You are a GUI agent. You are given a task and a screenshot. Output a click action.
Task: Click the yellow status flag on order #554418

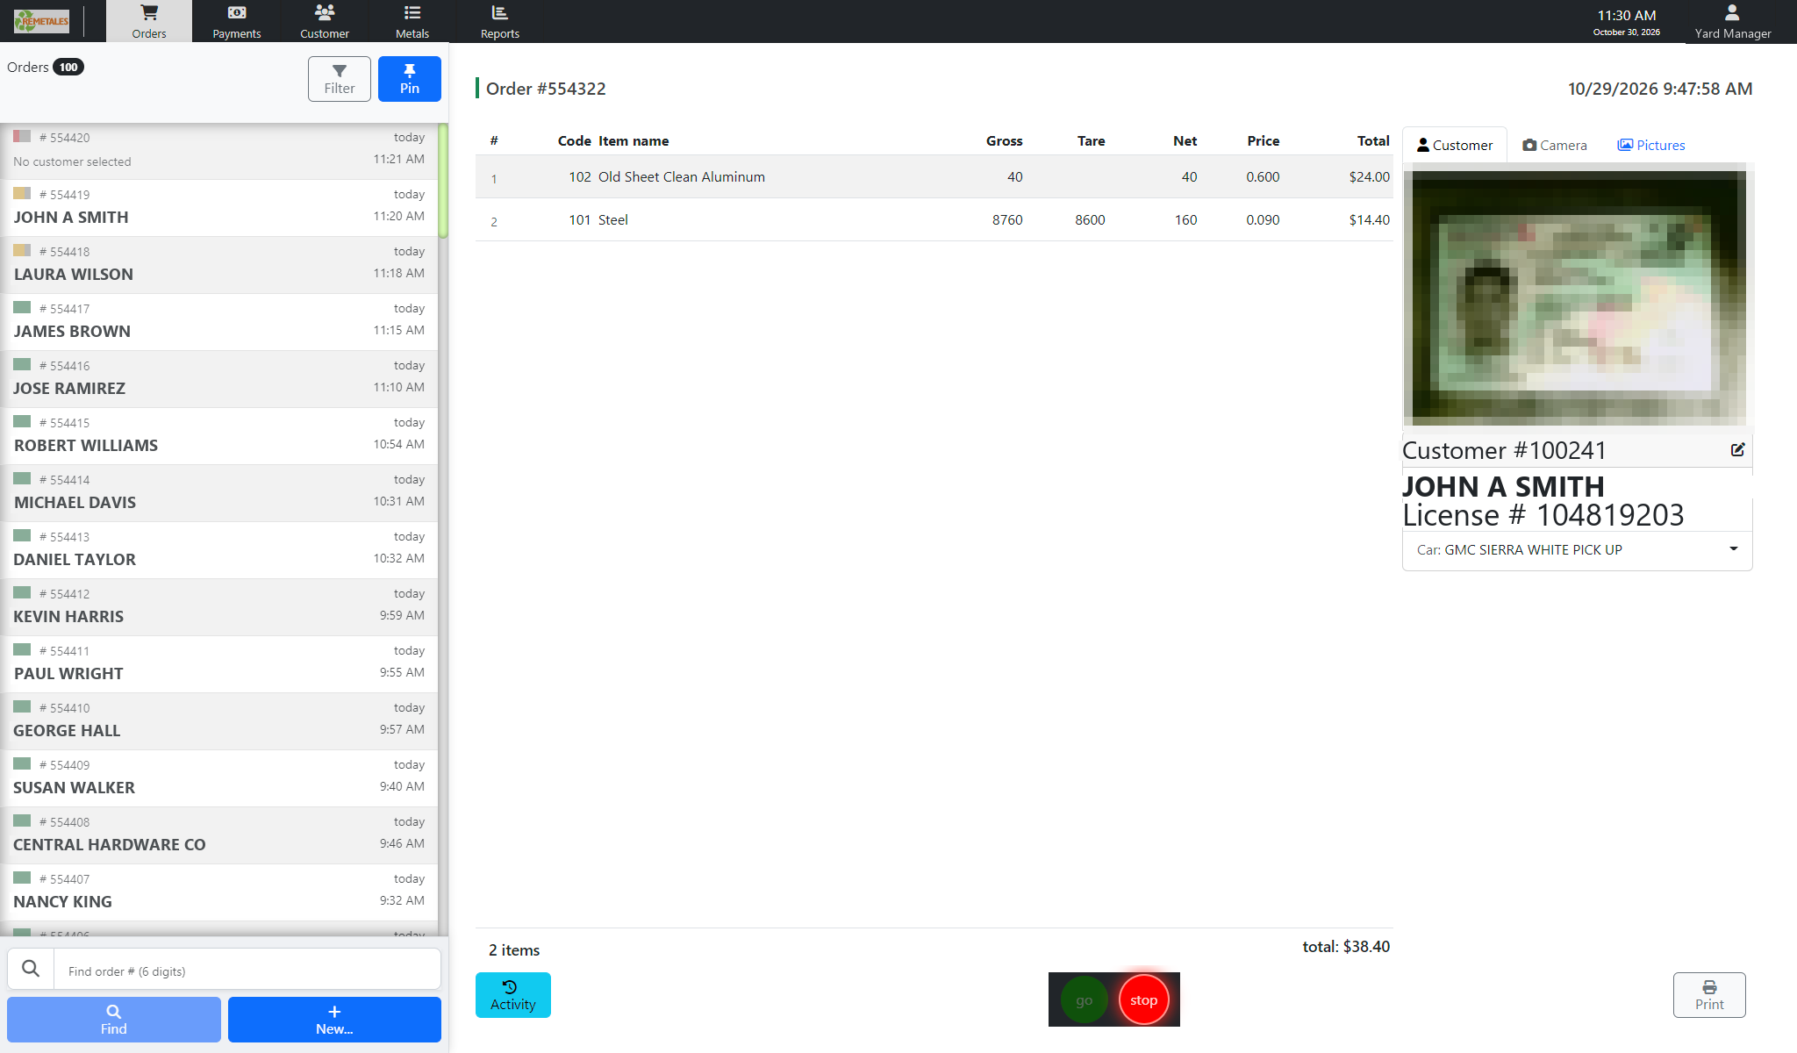tap(22, 250)
